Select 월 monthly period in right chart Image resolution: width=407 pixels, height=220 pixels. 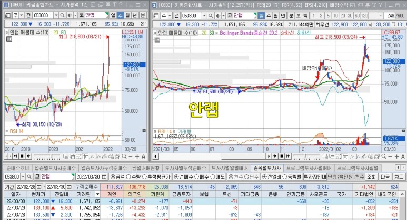click(x=276, y=16)
